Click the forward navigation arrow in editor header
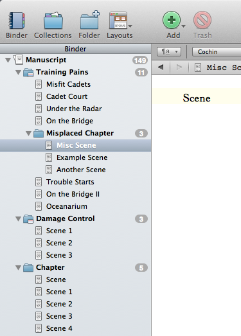The width and height of the screenshot is (241, 336). pyautogui.click(x=179, y=67)
